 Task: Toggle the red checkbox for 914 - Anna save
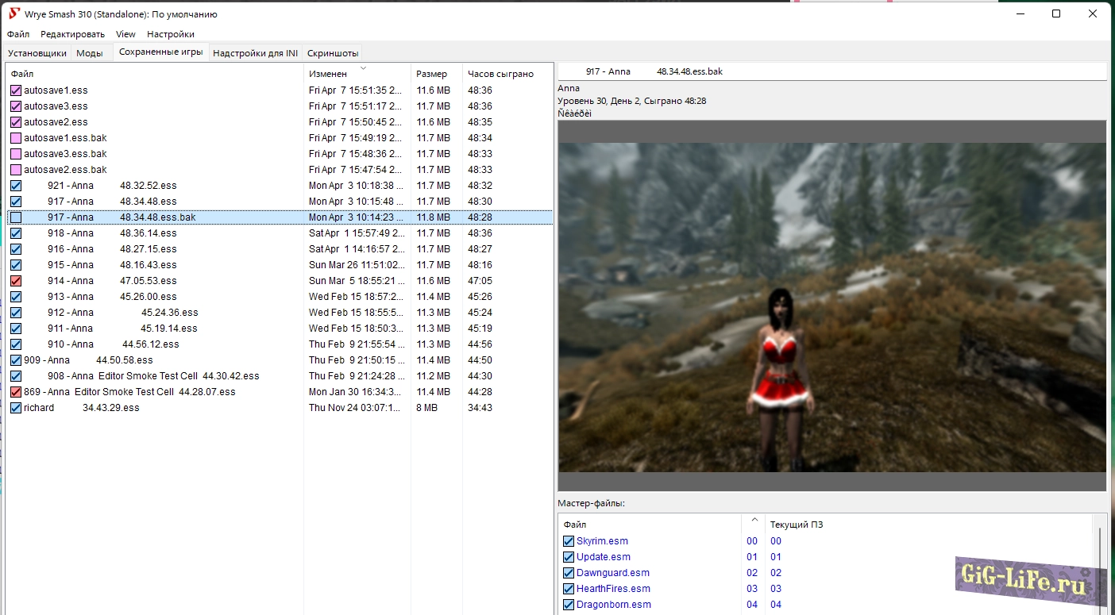[x=16, y=281]
